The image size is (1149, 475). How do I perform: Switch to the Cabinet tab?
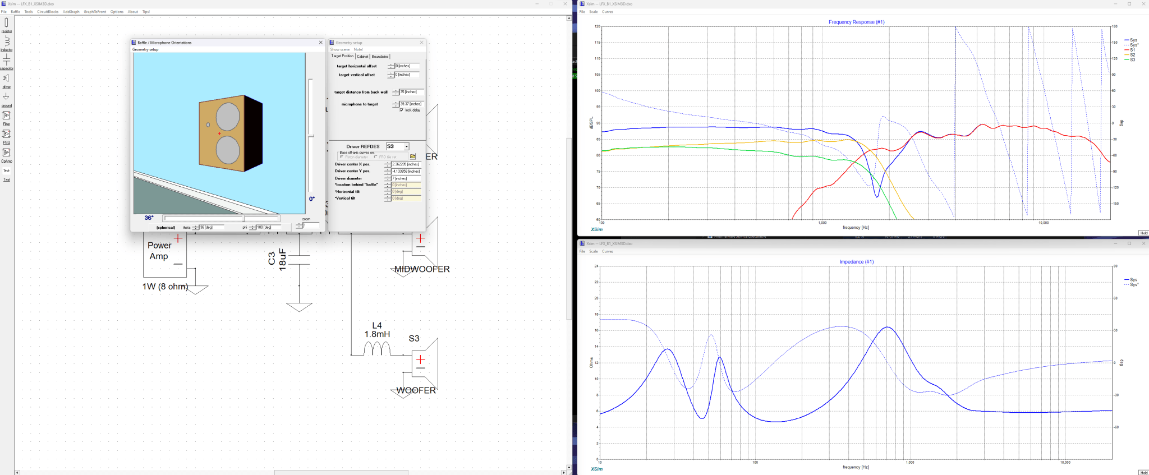click(363, 57)
